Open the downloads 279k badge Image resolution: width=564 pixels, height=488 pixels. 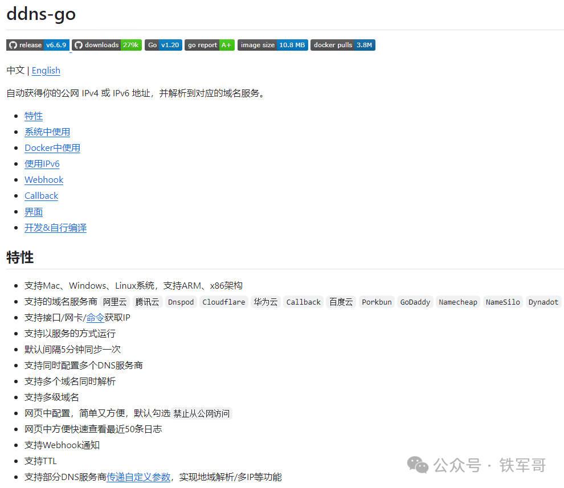pos(106,44)
